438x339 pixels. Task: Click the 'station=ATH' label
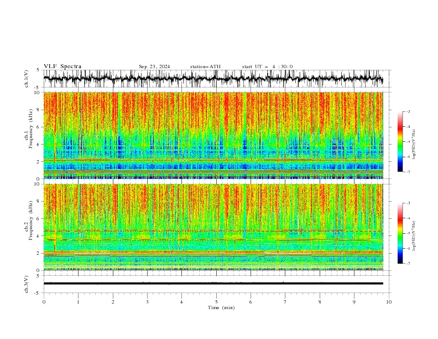[205, 66]
